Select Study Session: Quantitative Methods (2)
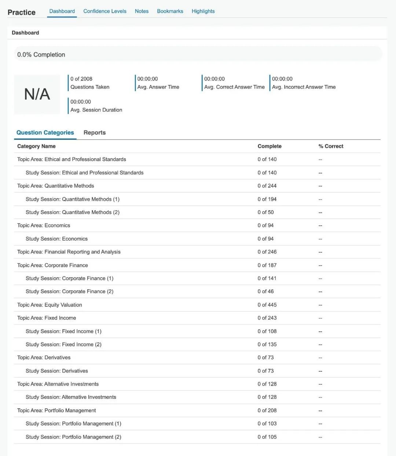 point(73,212)
